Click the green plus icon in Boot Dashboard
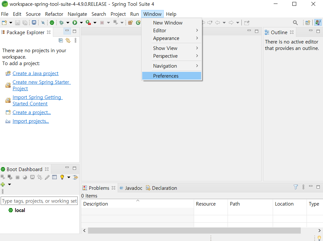The height and width of the screenshot is (241, 323). point(3,184)
